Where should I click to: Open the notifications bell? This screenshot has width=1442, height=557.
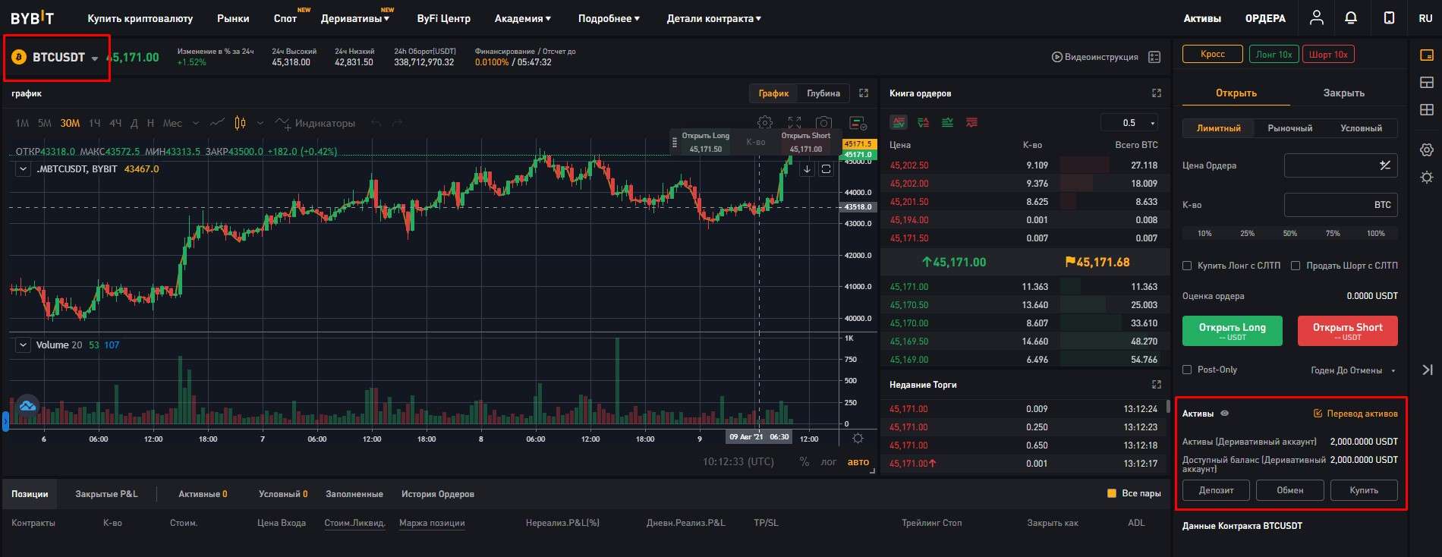(1351, 17)
